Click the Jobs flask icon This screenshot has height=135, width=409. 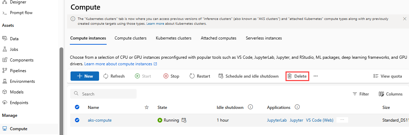pos(4,49)
